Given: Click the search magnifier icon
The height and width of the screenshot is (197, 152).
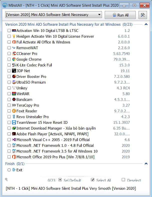Looking at the screenshot, I should (6, 180).
